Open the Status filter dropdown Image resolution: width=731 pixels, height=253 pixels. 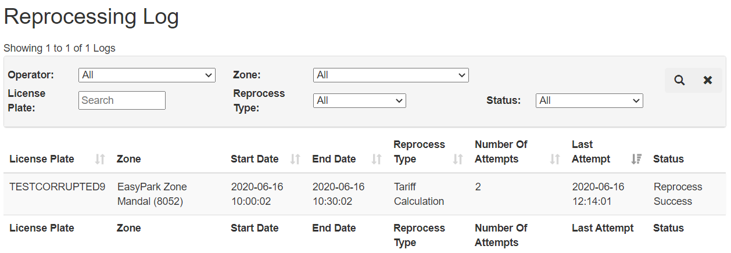click(589, 100)
